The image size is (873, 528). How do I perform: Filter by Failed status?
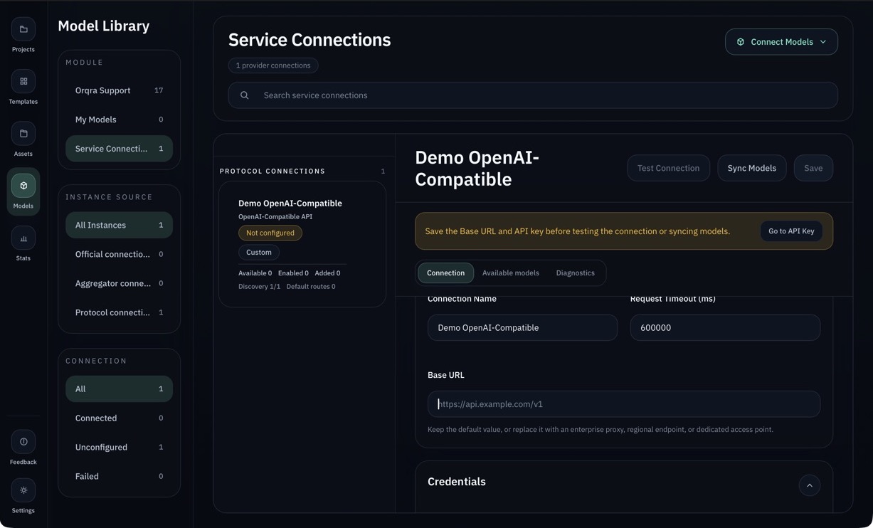coord(119,476)
